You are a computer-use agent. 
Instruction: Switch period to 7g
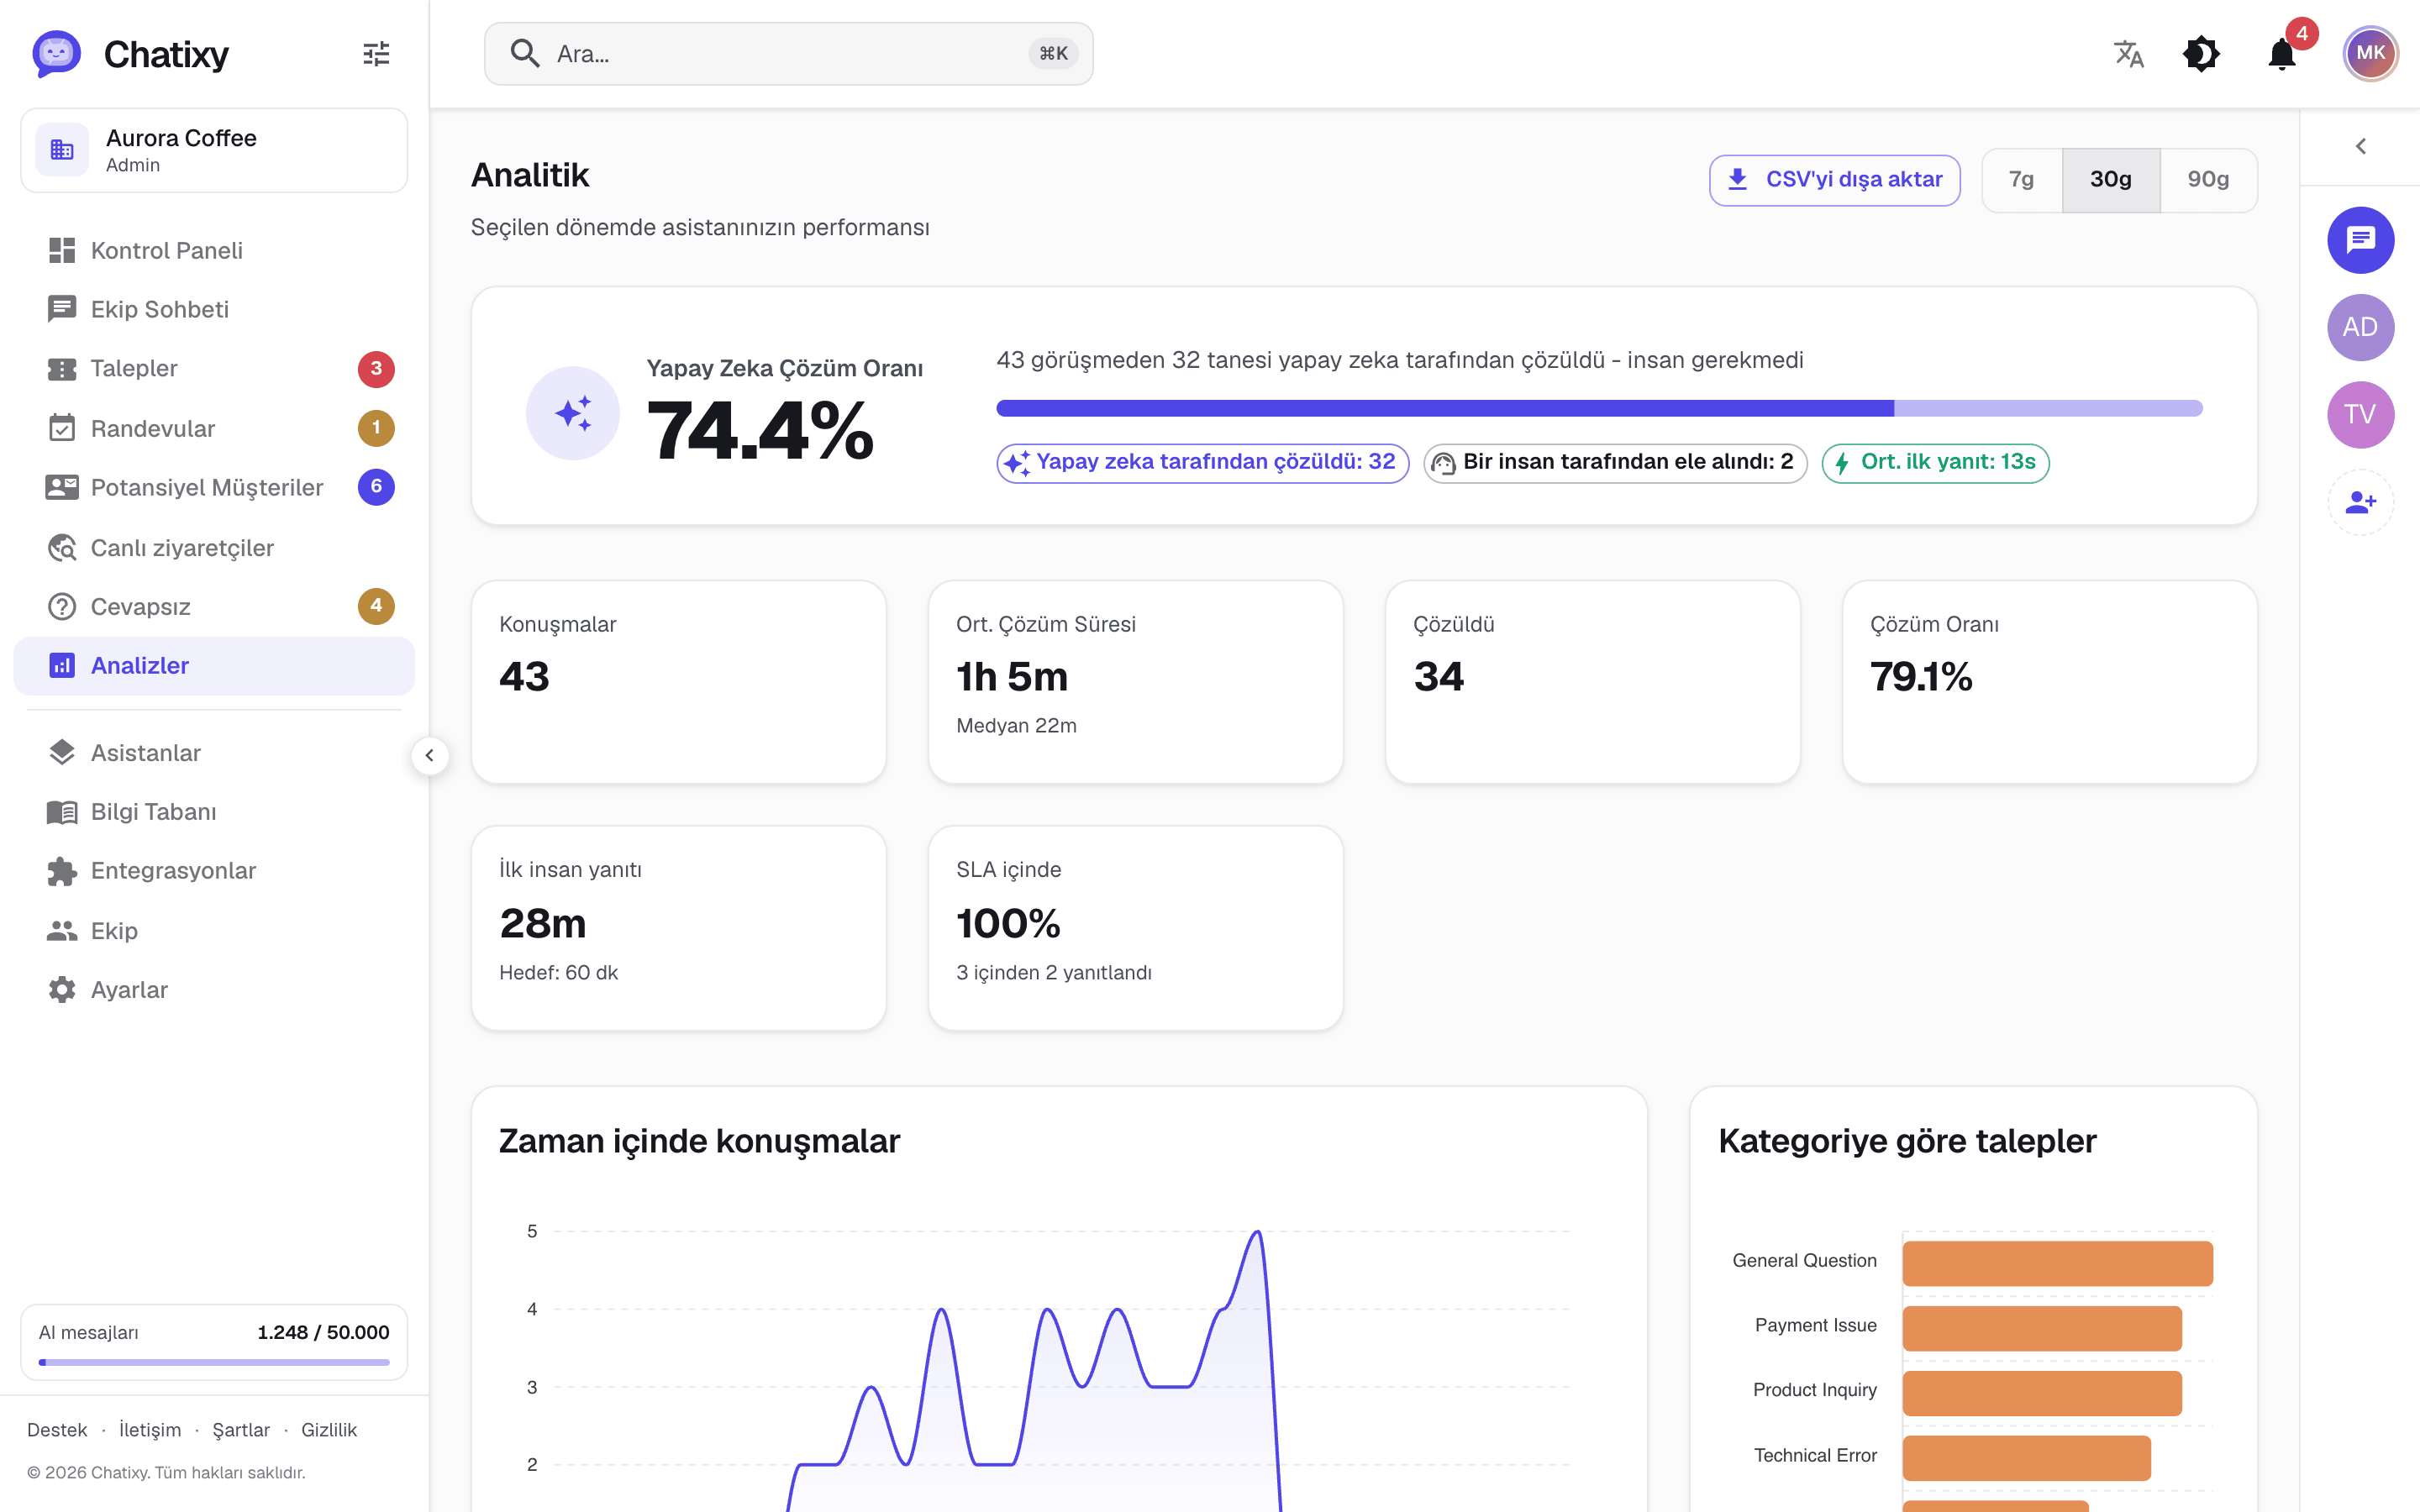point(2021,180)
